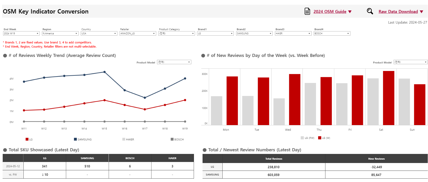The image size is (428, 182).
Task: Click the red Saturday bar in chart
Action: [x=388, y=98]
